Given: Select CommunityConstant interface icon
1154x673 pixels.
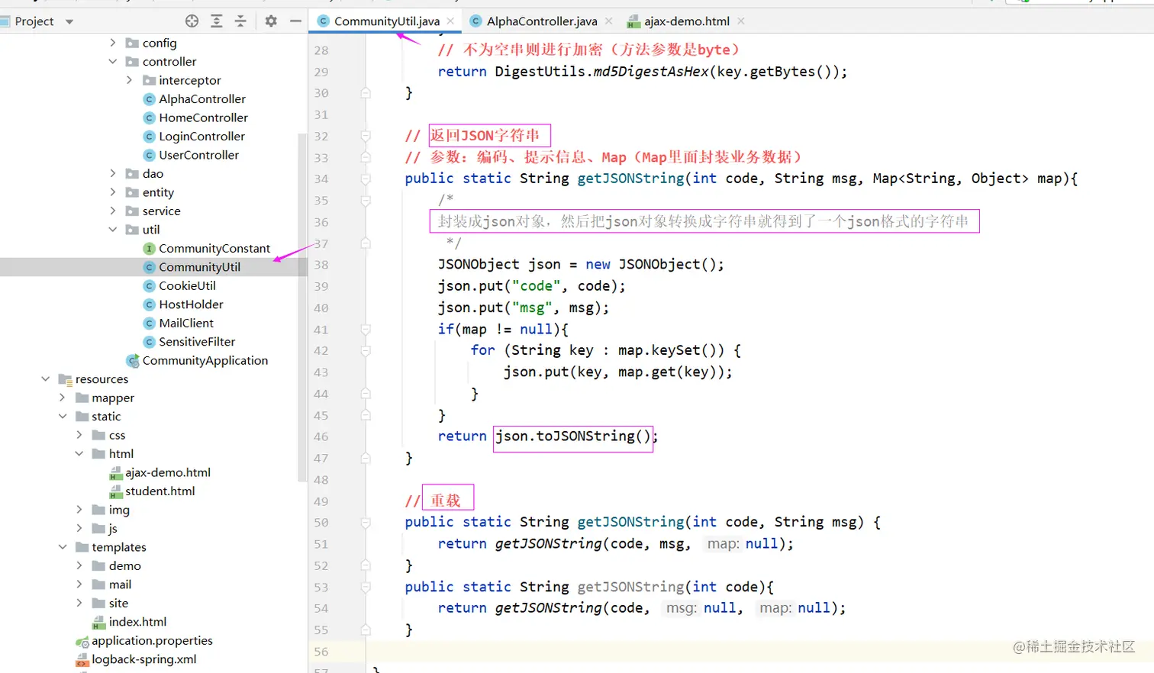Looking at the screenshot, I should (150, 248).
